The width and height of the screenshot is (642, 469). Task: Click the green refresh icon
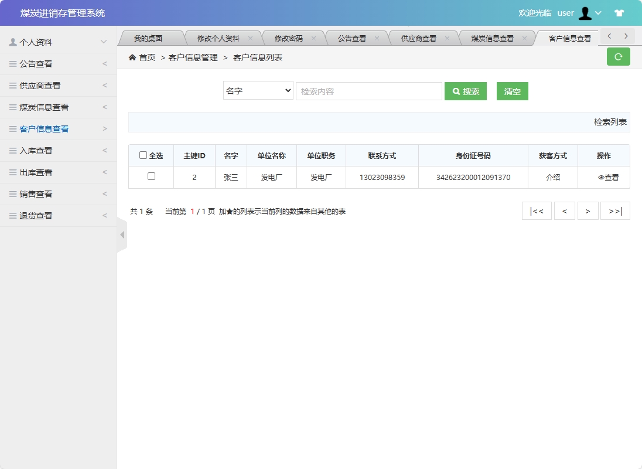coord(618,56)
